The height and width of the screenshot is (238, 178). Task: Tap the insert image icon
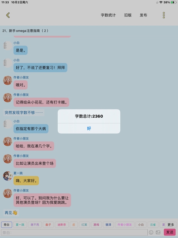click(x=158, y=232)
